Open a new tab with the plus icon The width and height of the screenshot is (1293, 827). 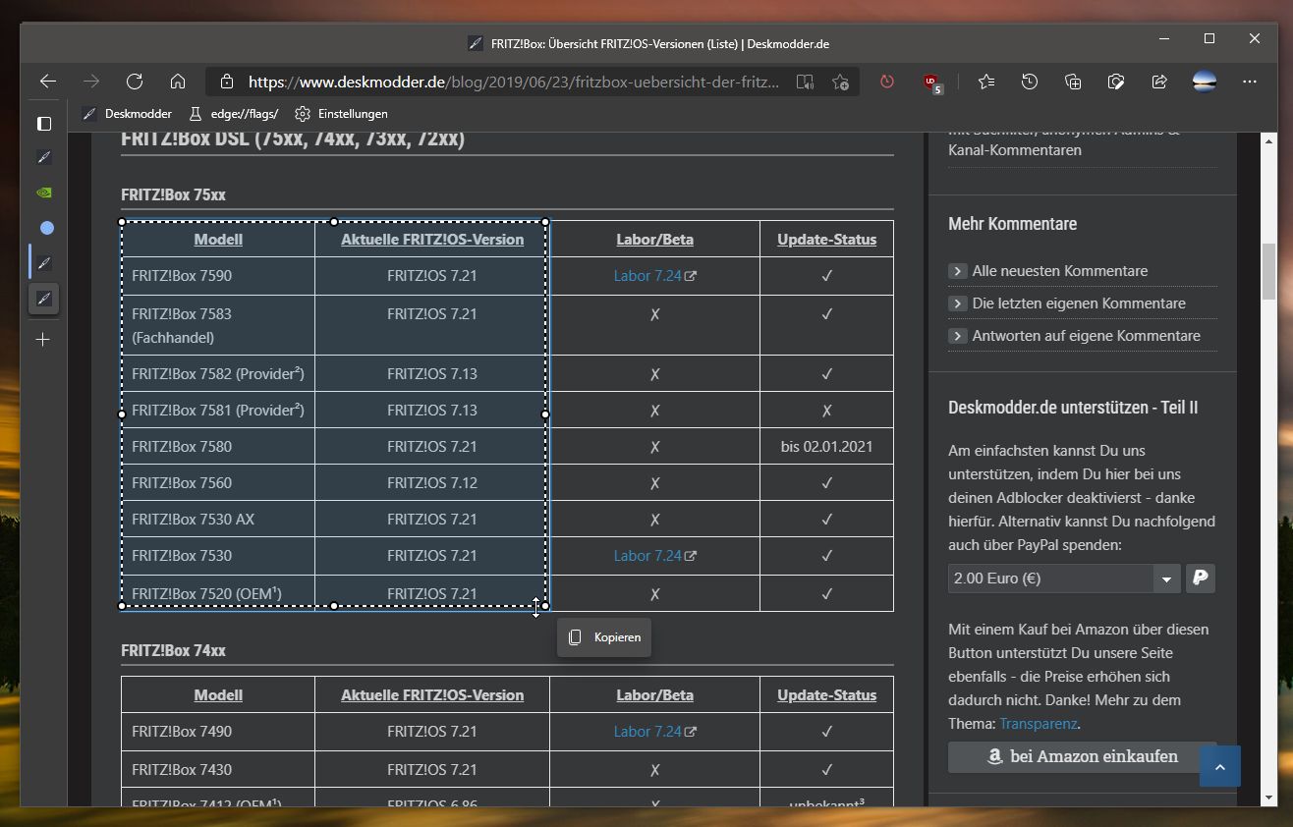pyautogui.click(x=42, y=340)
